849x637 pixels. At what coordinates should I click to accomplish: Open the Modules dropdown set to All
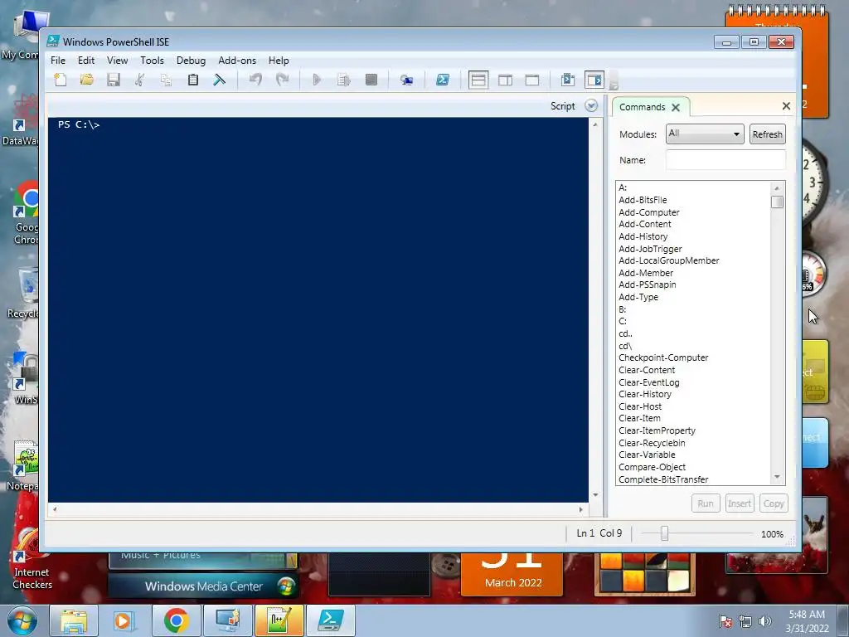pyautogui.click(x=705, y=134)
